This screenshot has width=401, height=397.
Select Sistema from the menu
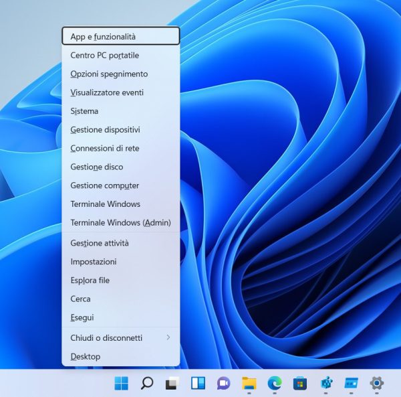[x=121, y=111]
